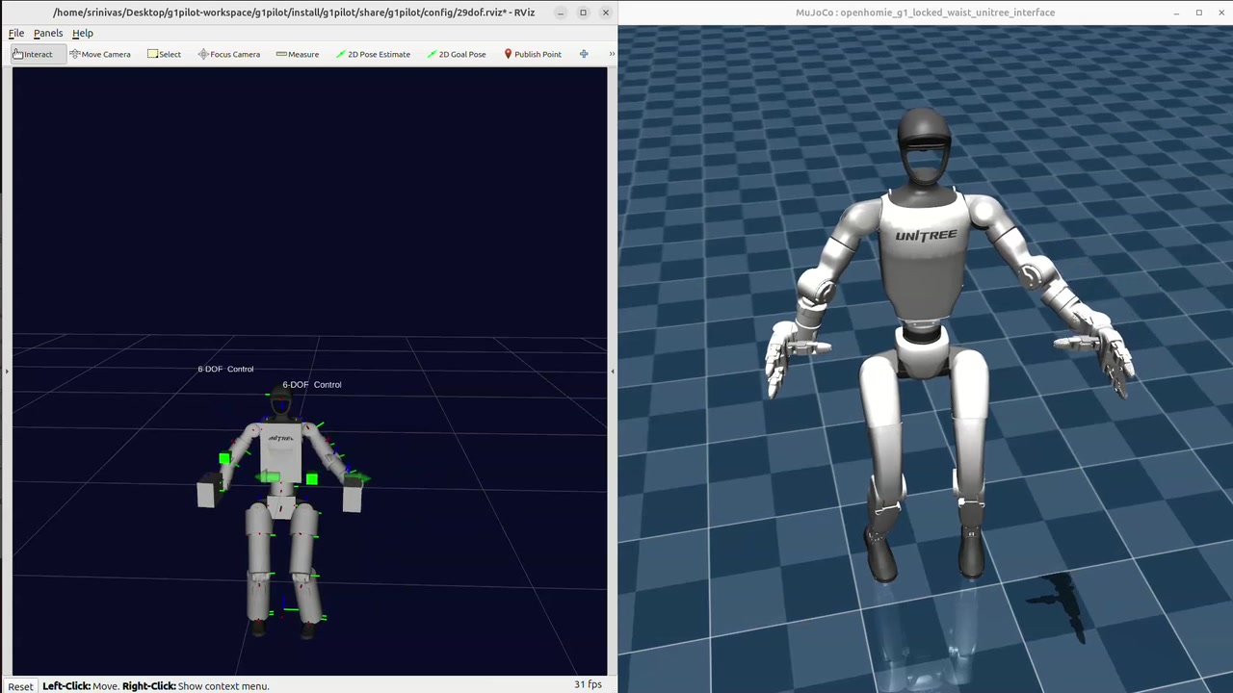
Task: Activate the Publish Point tool
Action: click(533, 54)
